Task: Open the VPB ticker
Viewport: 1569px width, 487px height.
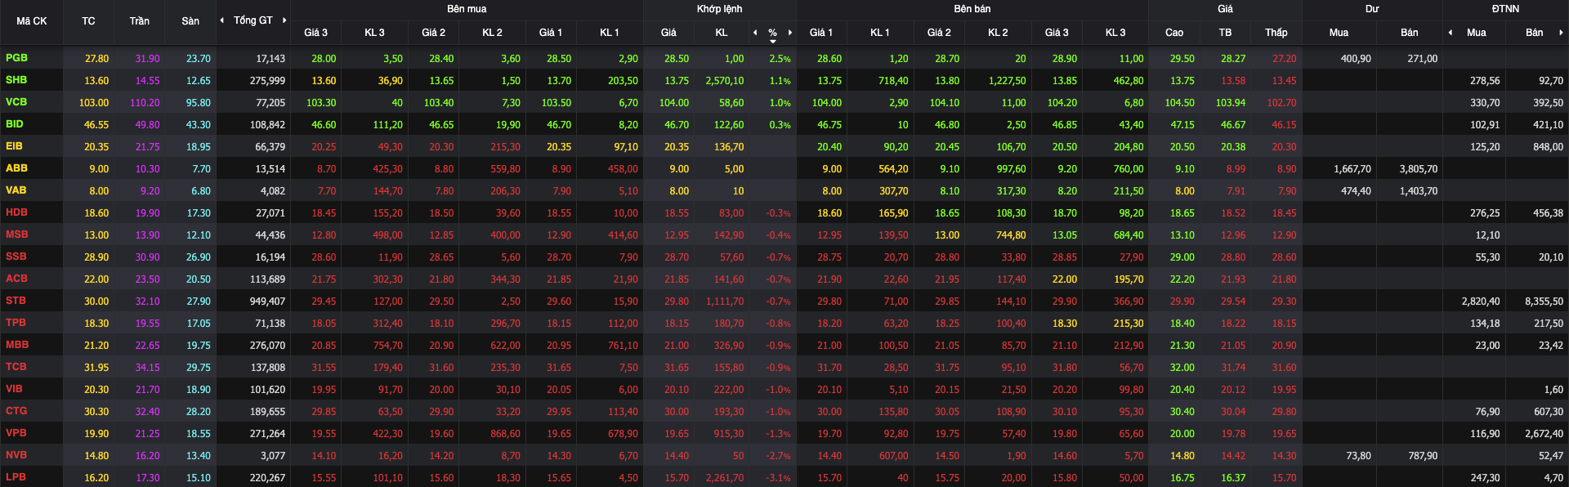Action: pos(16,433)
